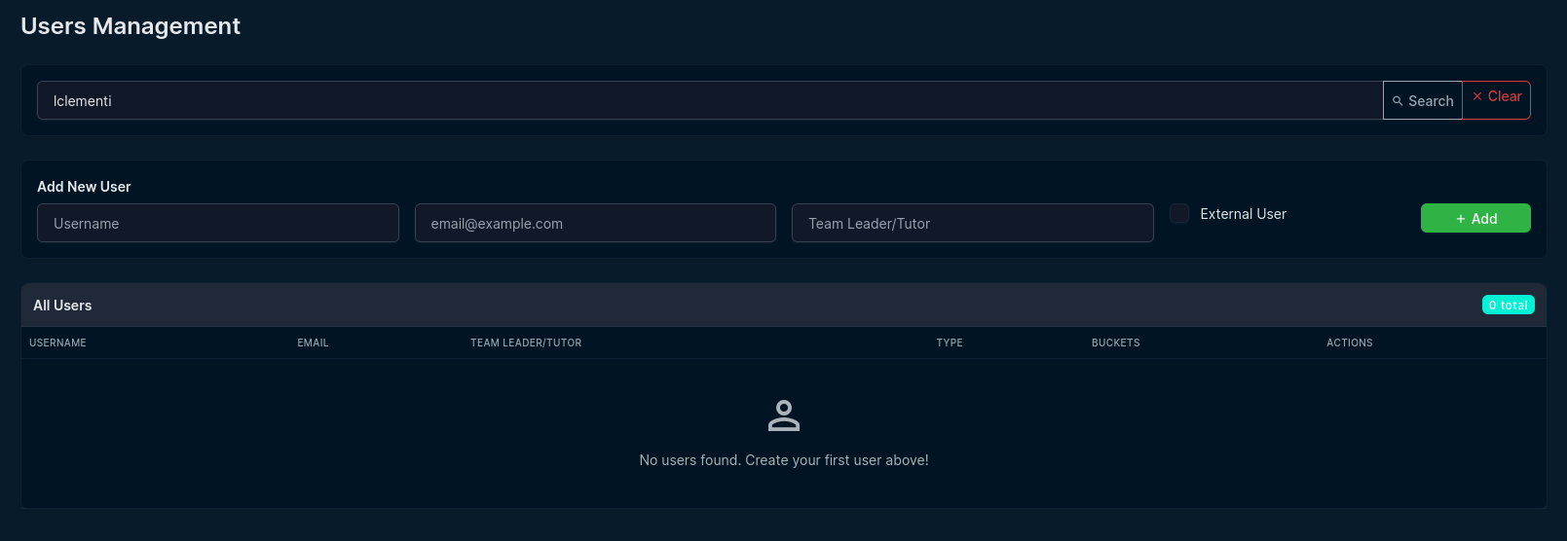The width and height of the screenshot is (1567, 541).
Task: Select the email@example.com input field
Action: click(595, 223)
